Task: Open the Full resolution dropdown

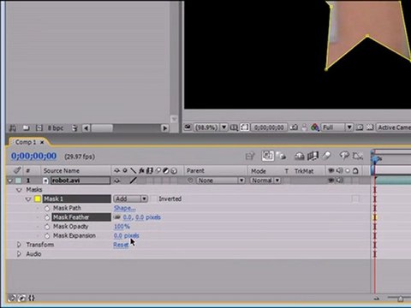Action: (x=337, y=127)
